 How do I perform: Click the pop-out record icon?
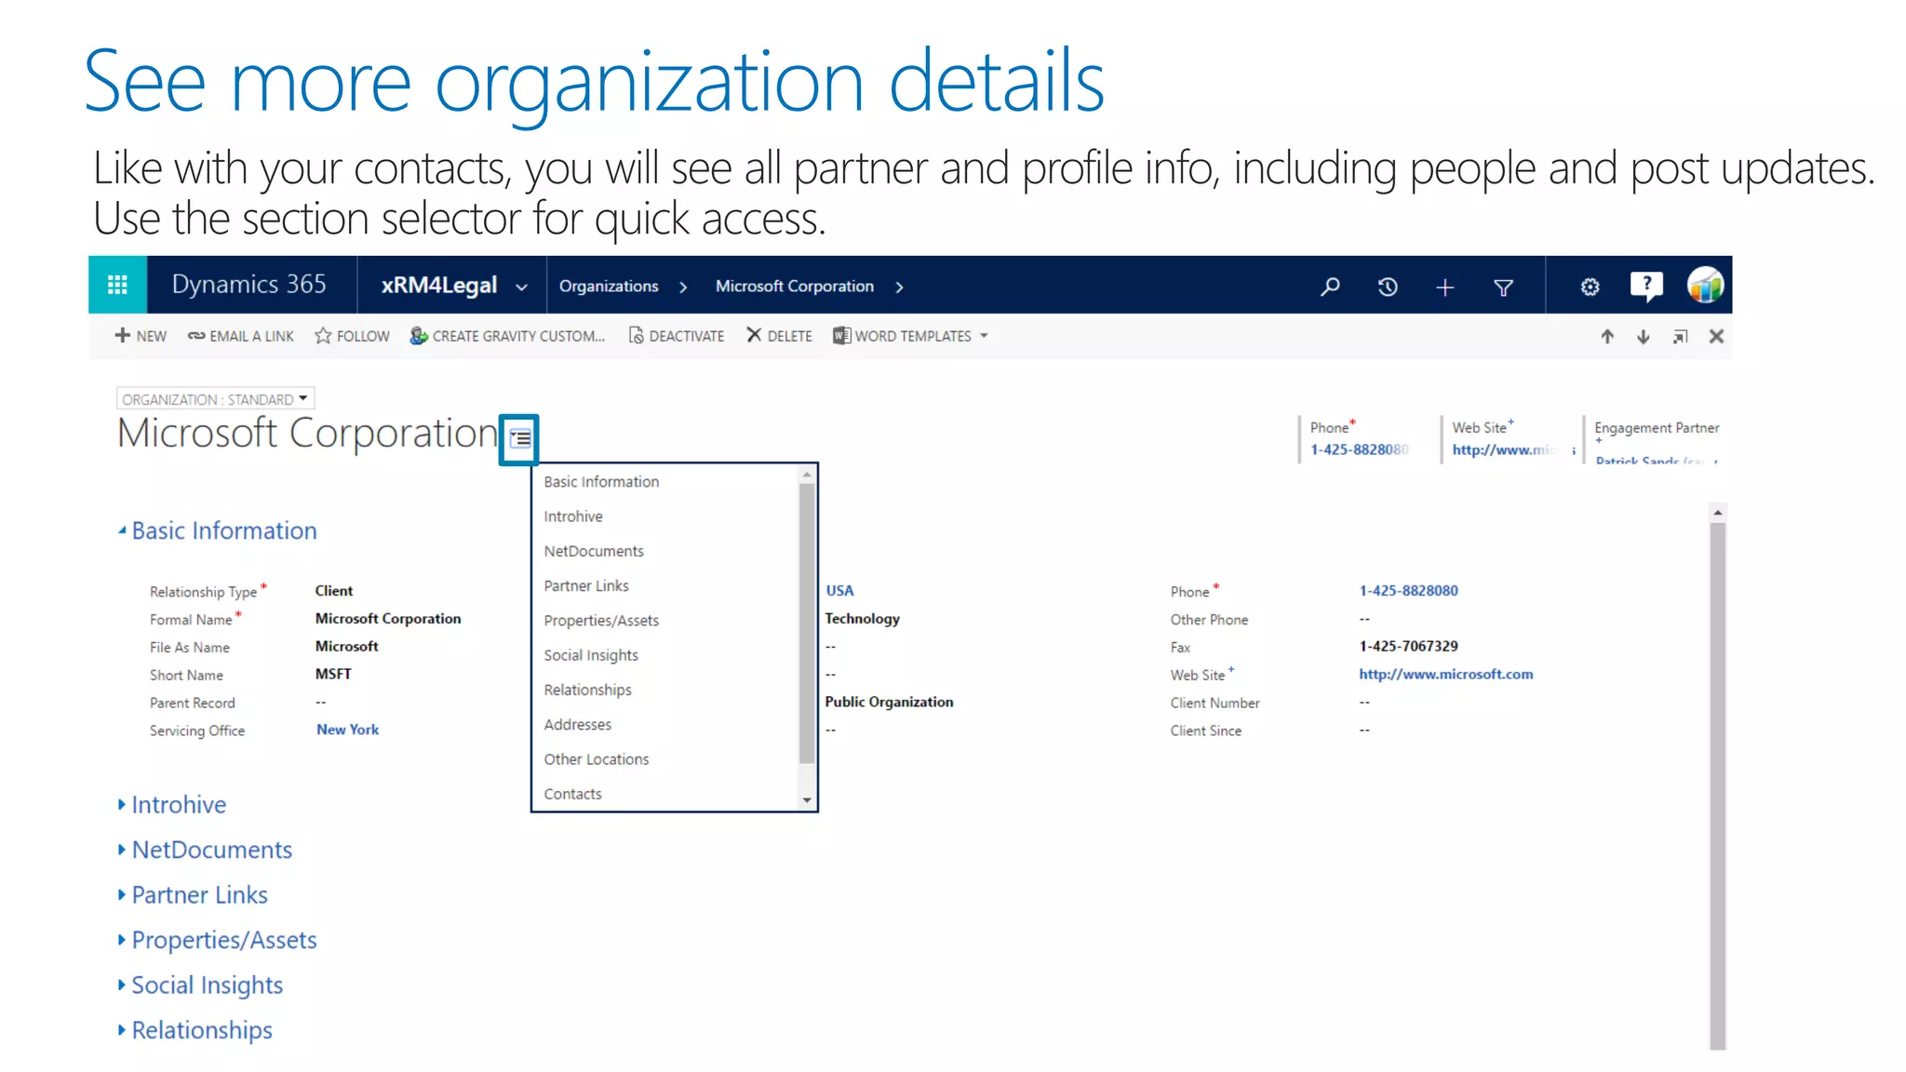(x=1680, y=337)
